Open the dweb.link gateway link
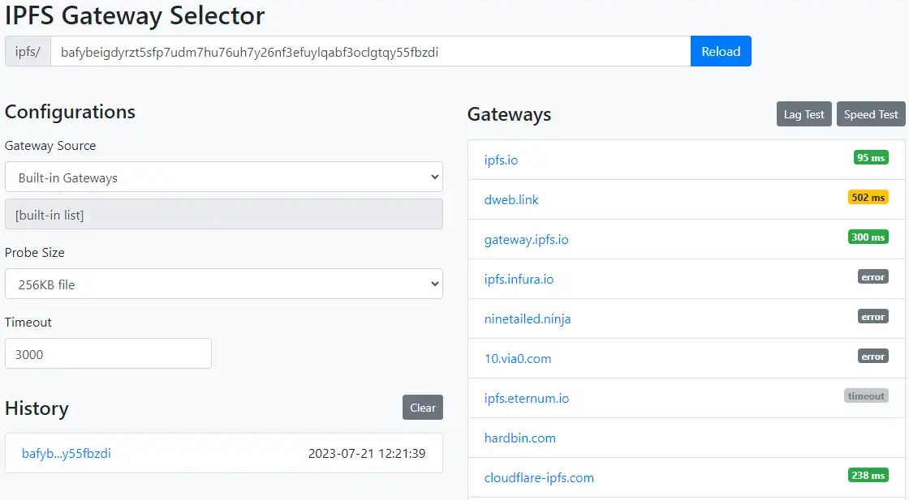Image resolution: width=909 pixels, height=500 pixels. 511,199
